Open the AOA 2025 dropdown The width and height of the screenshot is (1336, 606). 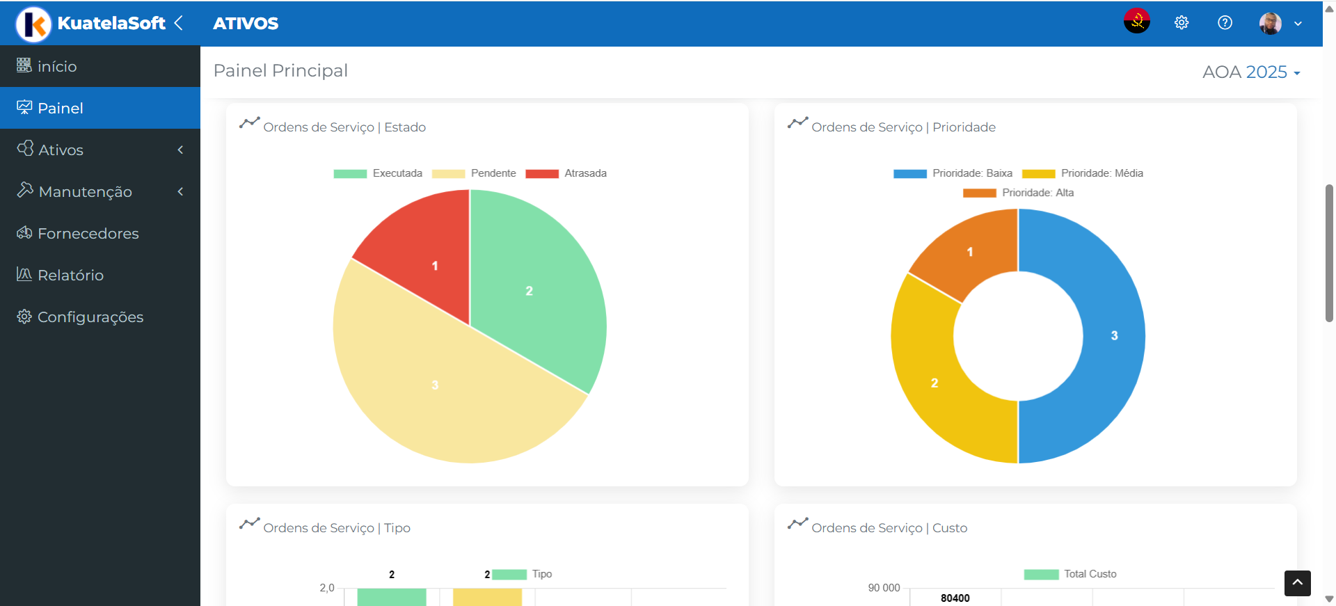coord(1250,72)
